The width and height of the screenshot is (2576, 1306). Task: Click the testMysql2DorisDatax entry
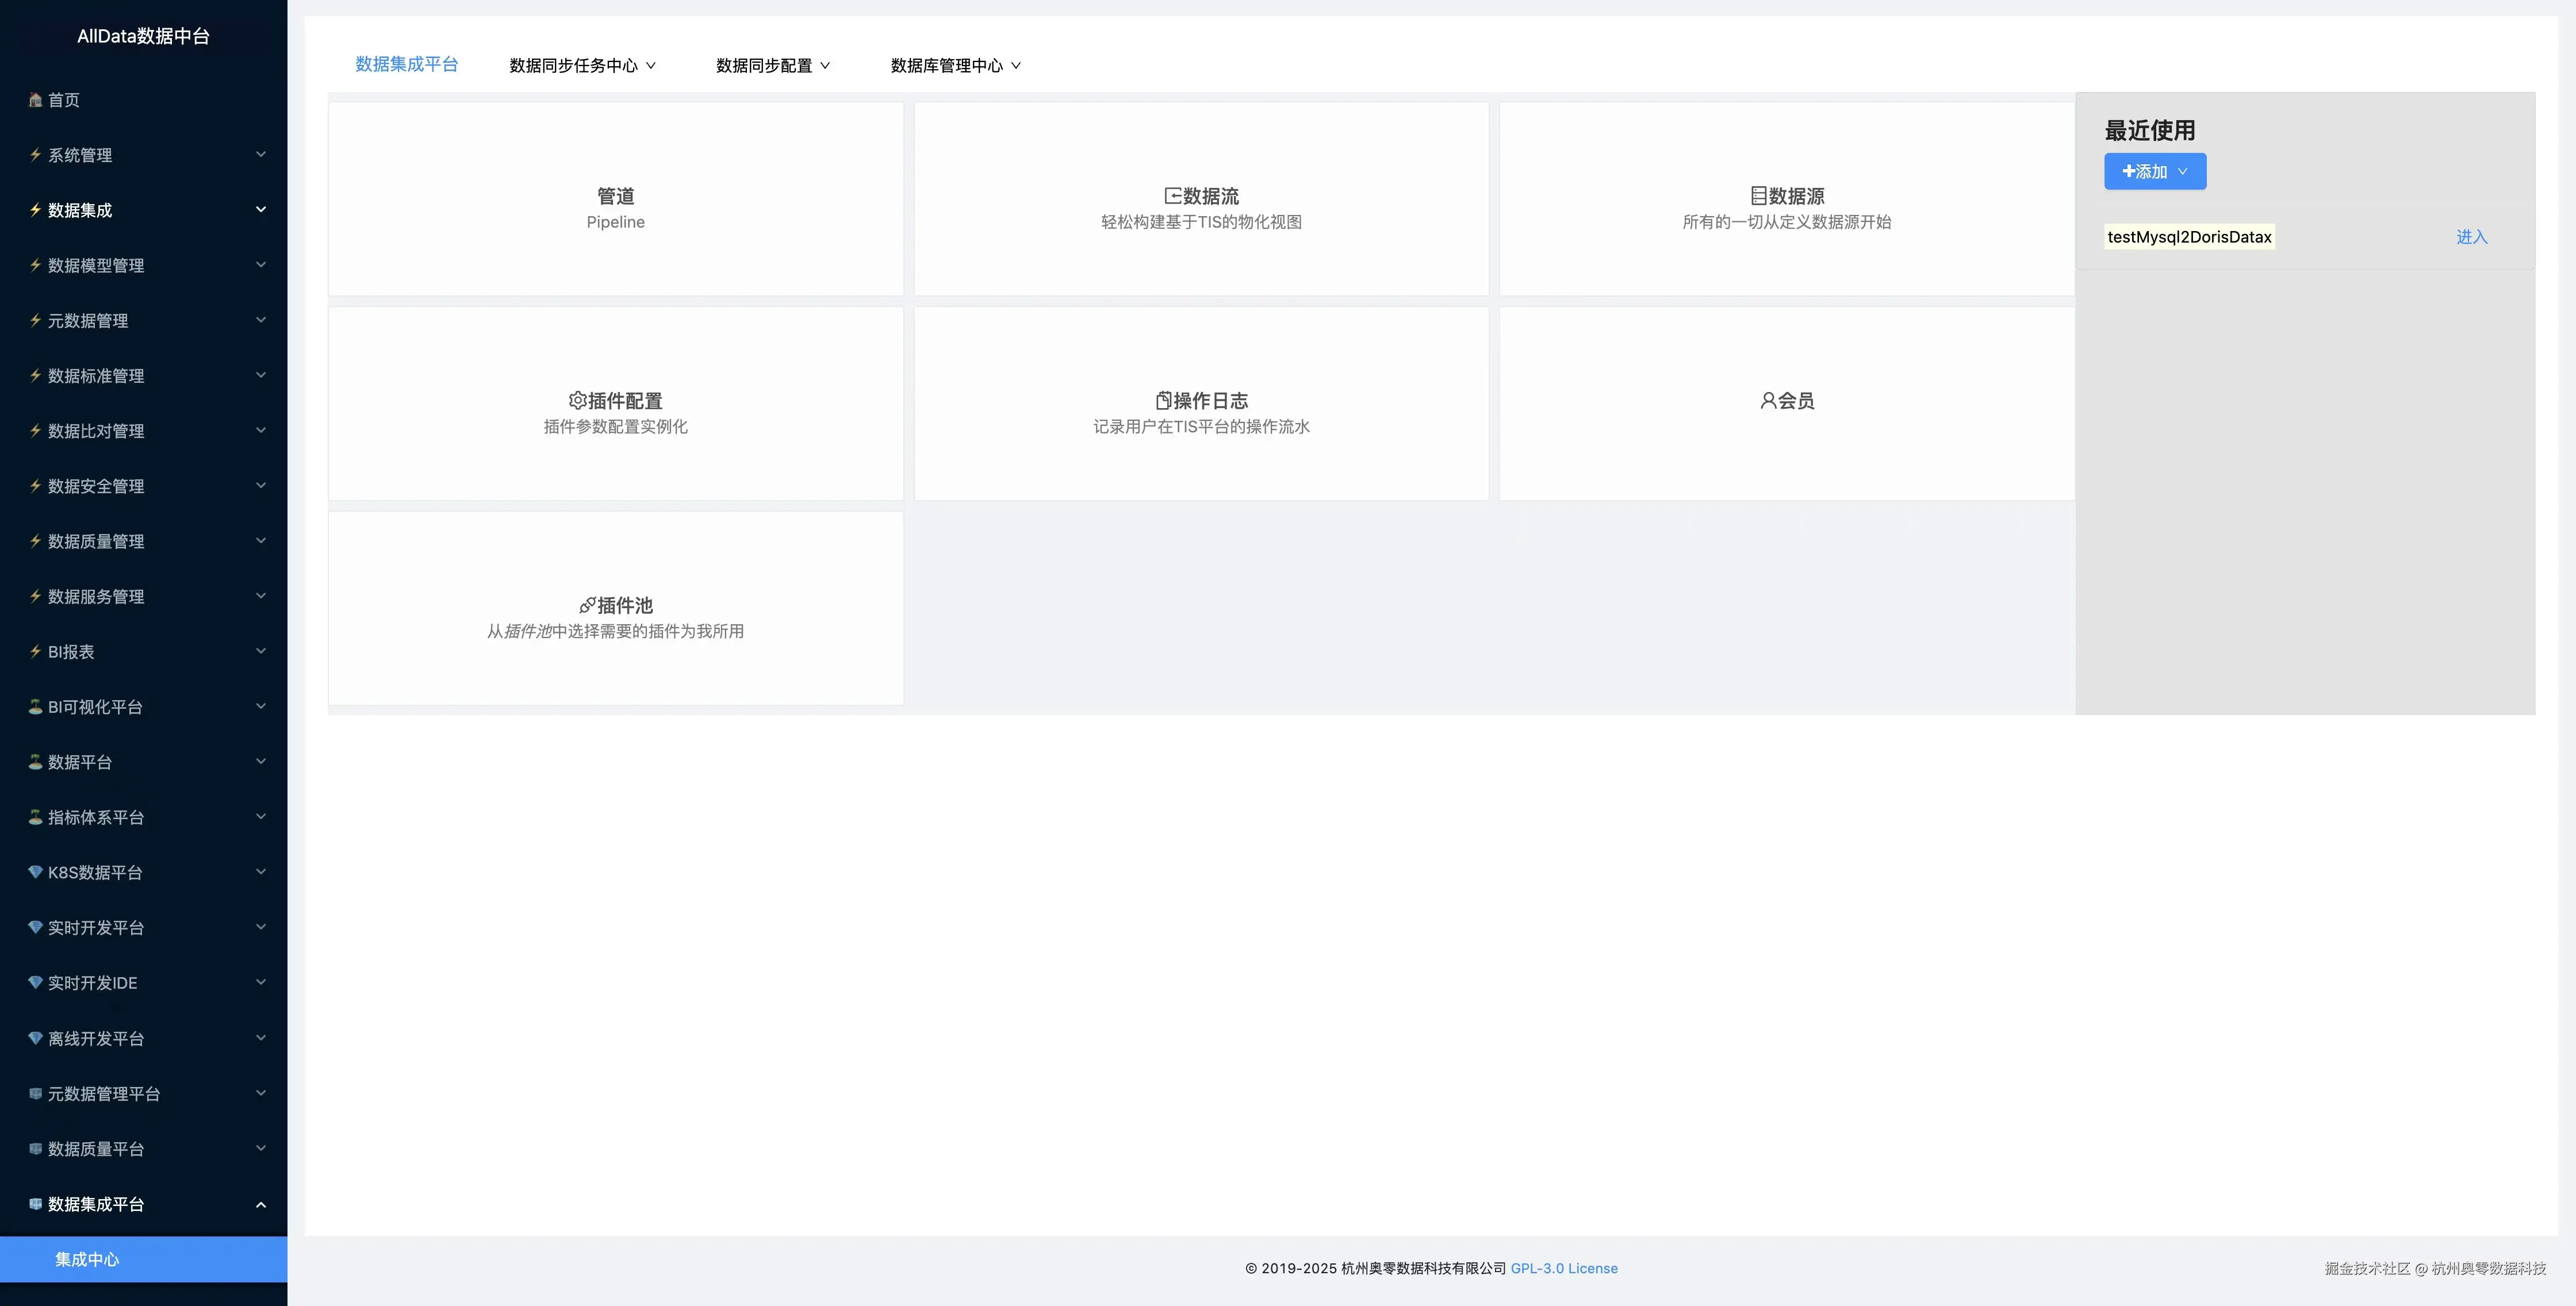[x=2189, y=236]
